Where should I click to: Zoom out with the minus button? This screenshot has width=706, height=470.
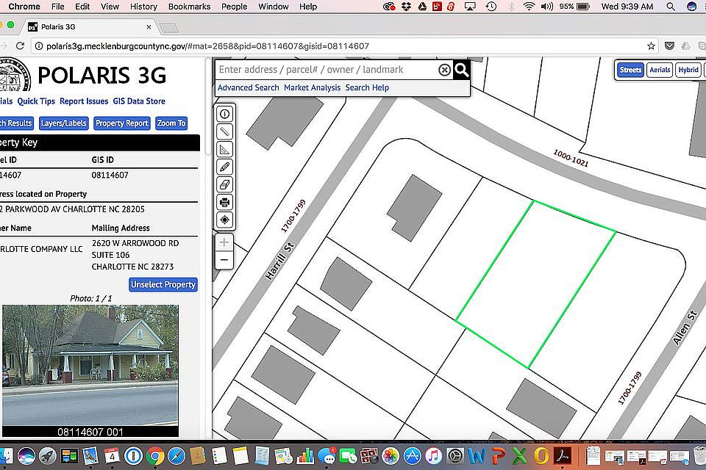point(224,260)
